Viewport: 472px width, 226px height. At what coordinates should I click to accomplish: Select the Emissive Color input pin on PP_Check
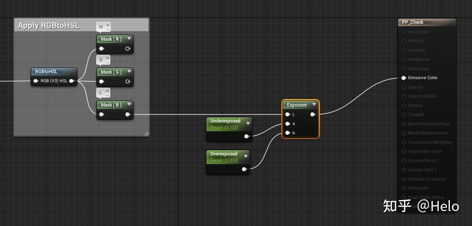[404, 78]
